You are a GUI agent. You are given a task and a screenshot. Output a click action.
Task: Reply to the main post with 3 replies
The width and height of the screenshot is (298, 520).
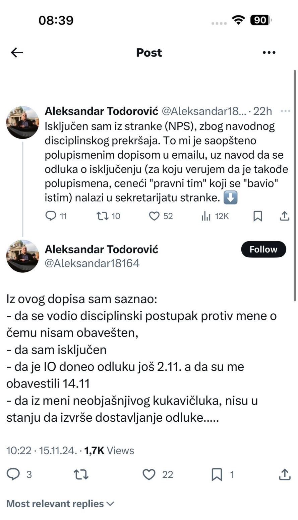pos(13,474)
